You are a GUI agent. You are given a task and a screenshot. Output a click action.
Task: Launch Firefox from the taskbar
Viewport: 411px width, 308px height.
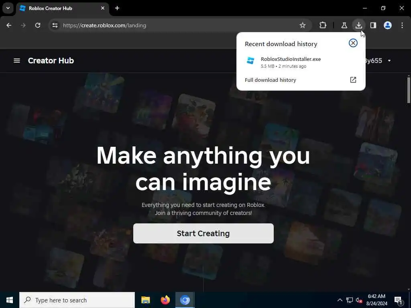pos(165,300)
